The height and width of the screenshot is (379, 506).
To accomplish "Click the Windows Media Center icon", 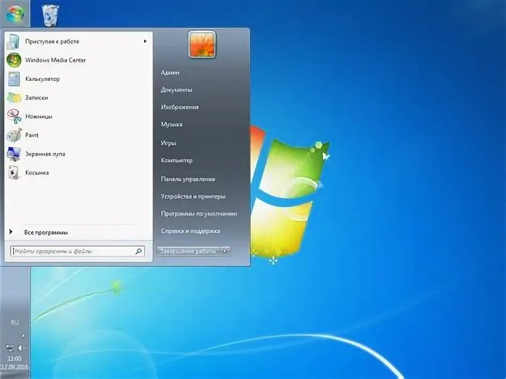I will click(x=14, y=60).
